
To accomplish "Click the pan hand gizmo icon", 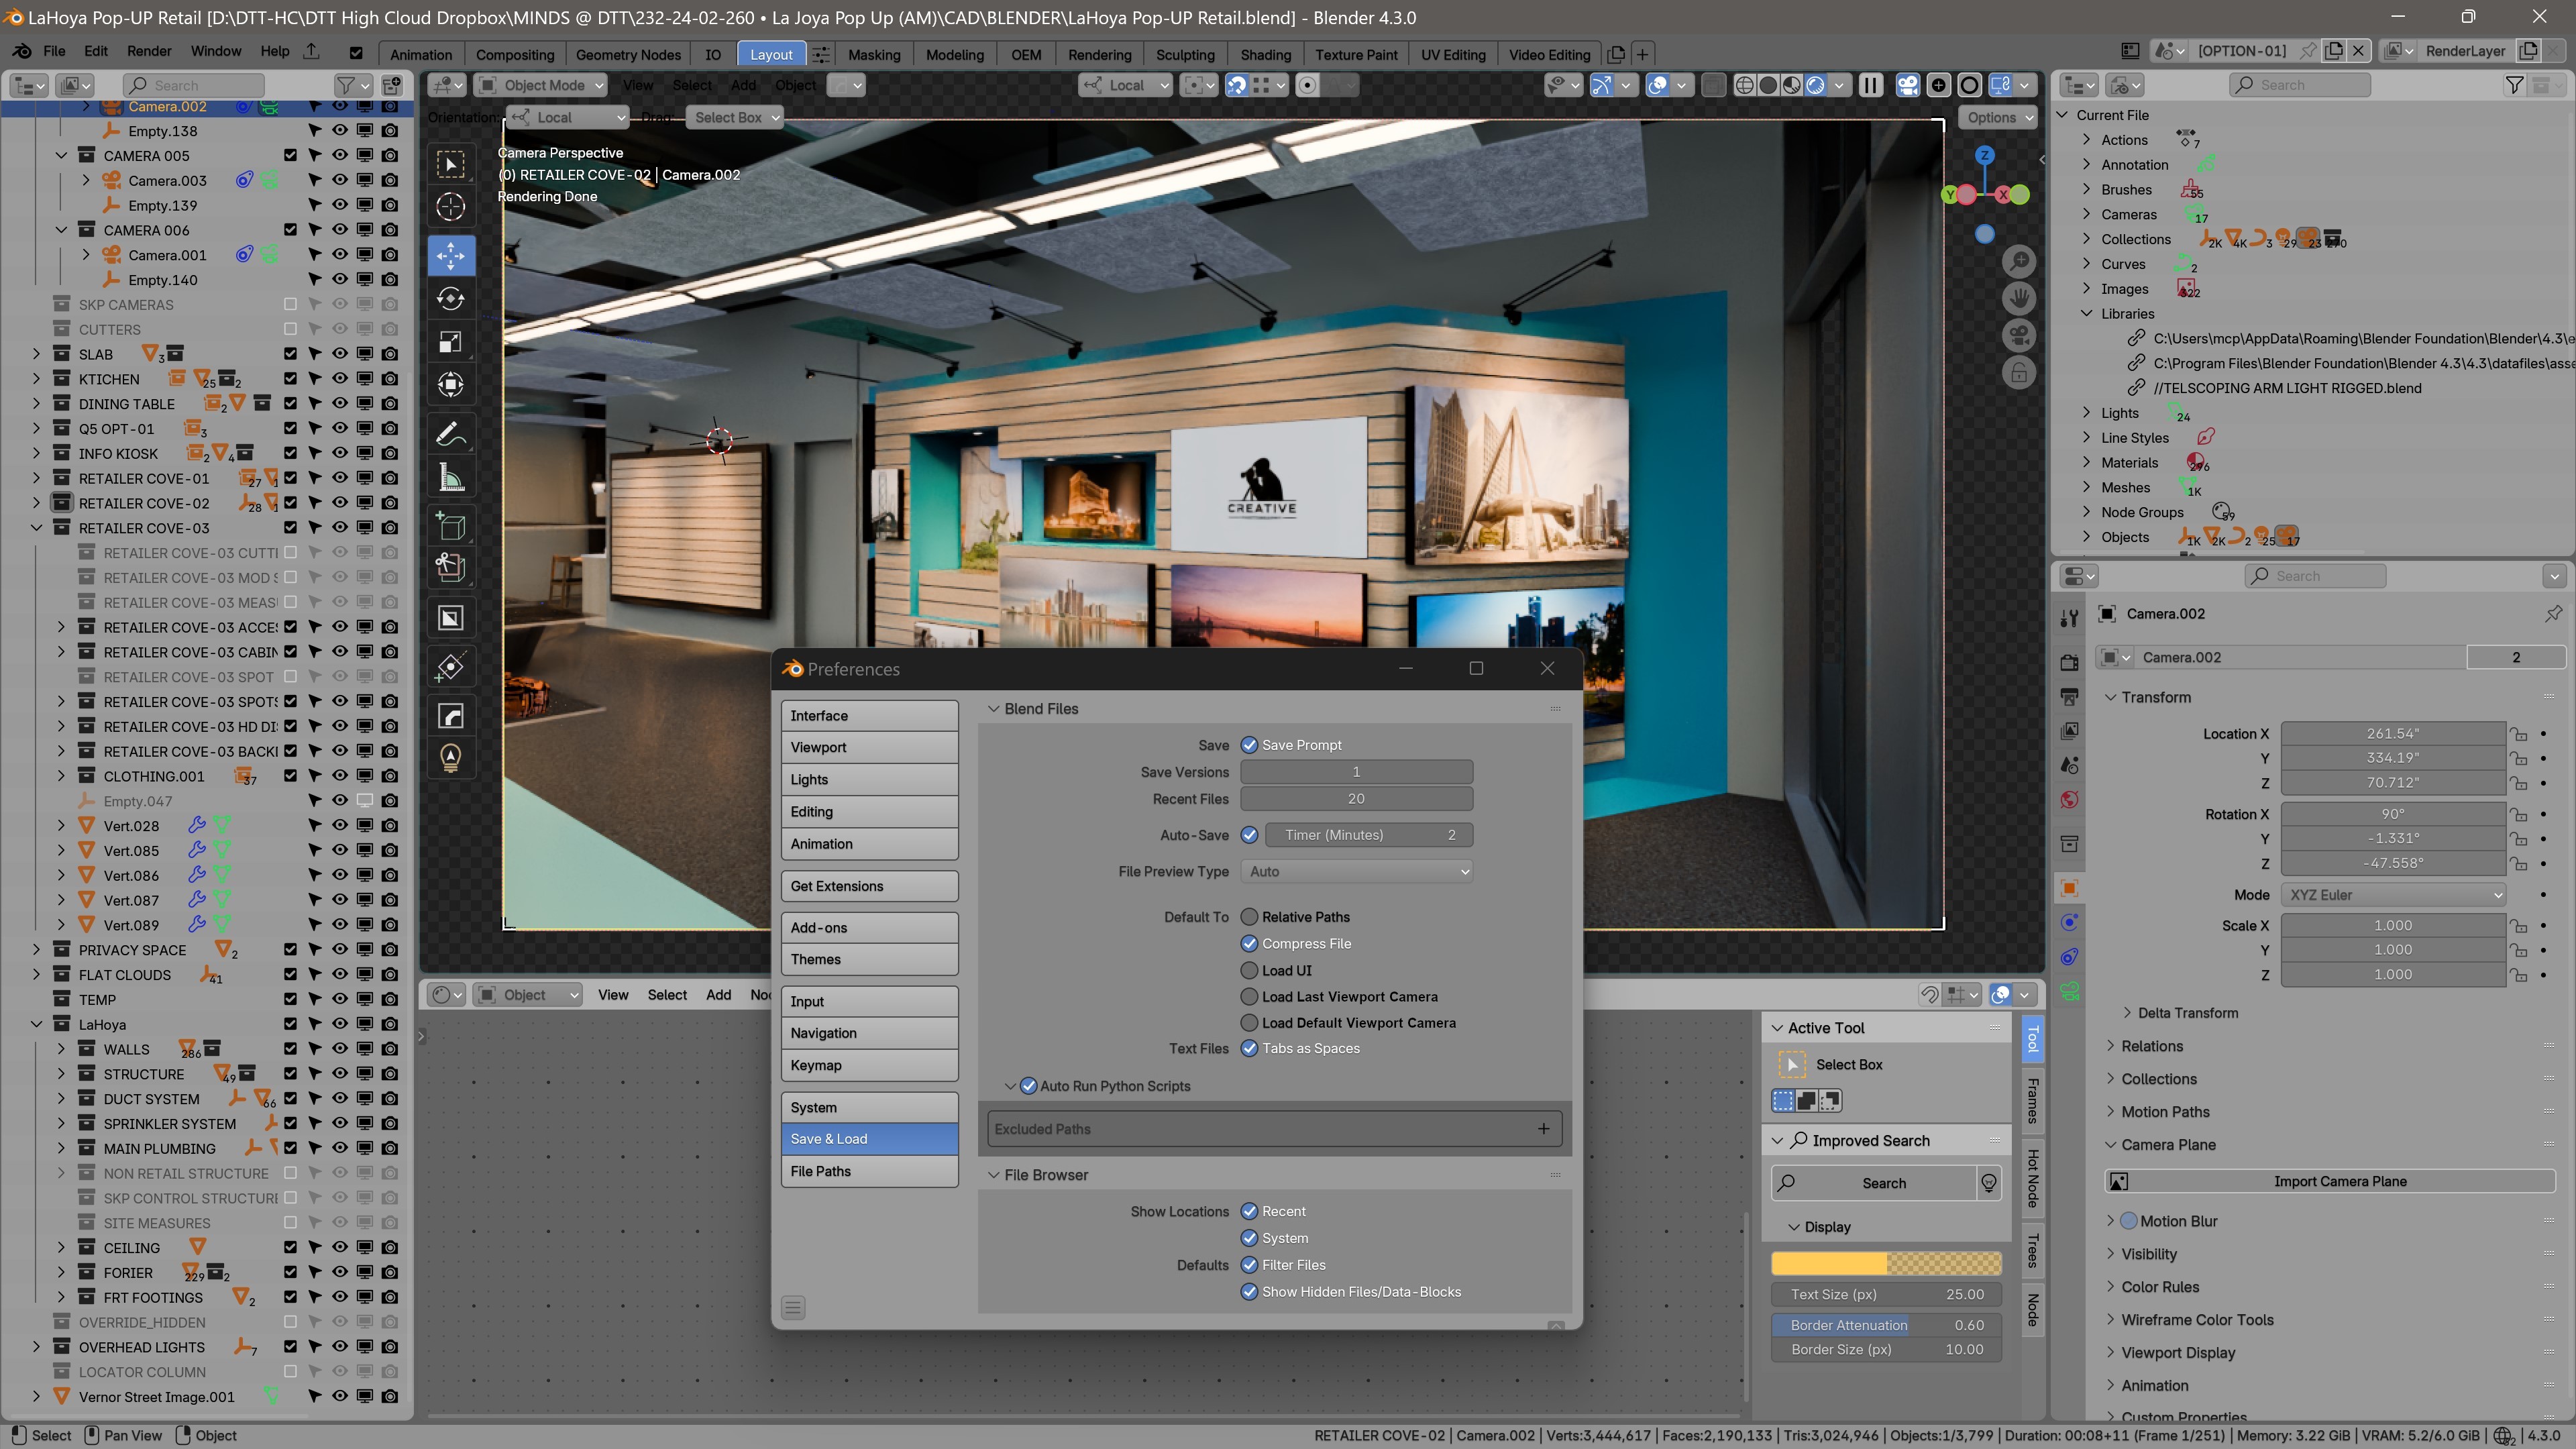I will point(2019,299).
